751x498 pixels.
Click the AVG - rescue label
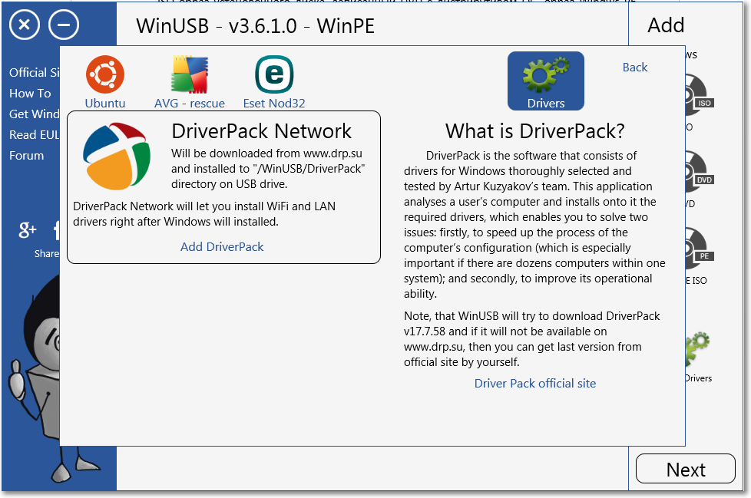point(190,104)
